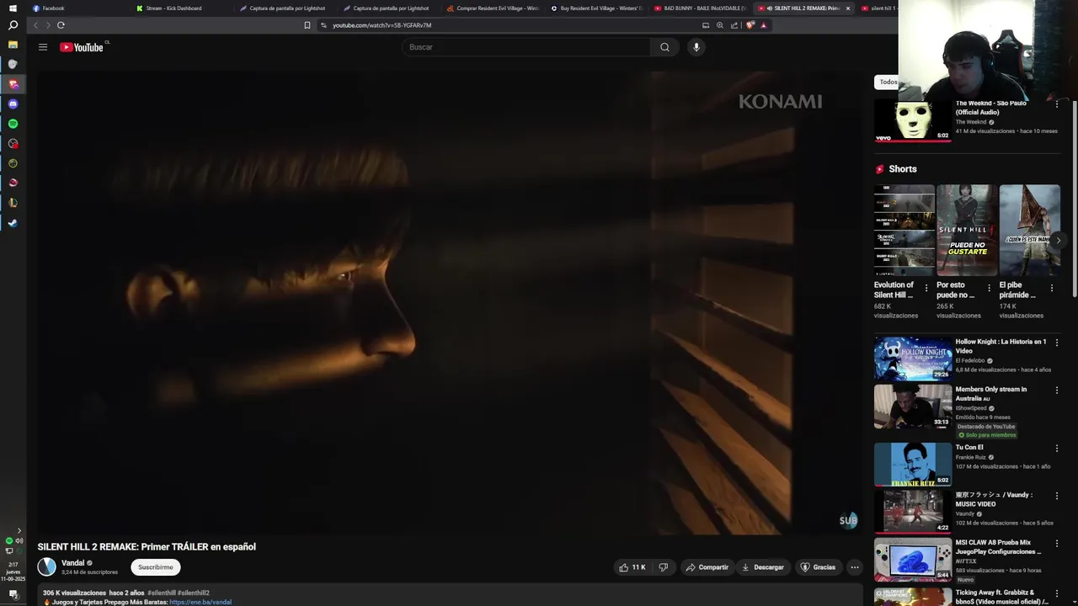Open the El Fedelobo channel name
Screen dimensions: 1078x606
pyautogui.click(x=970, y=361)
